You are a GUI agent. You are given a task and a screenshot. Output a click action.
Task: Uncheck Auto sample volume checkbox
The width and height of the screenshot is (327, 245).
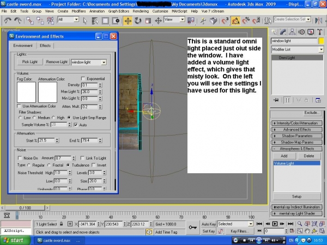(x=76, y=125)
